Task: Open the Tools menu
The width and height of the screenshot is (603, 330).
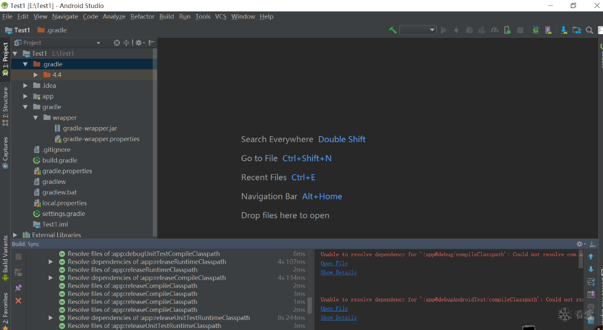Action: click(x=203, y=17)
